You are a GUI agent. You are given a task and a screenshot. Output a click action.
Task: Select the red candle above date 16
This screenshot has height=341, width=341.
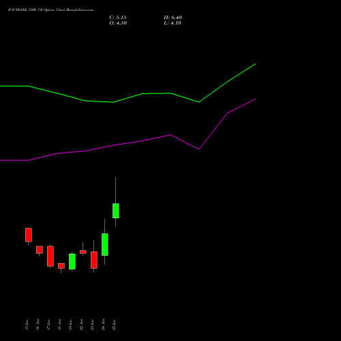[x=40, y=250]
